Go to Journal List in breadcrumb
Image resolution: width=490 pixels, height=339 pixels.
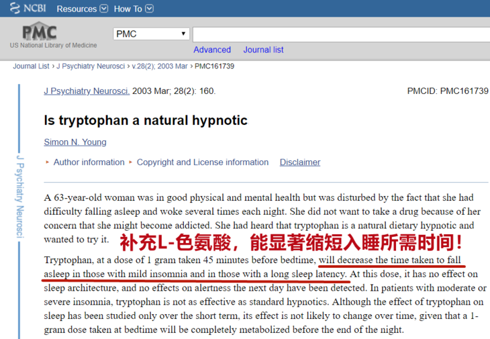31,66
